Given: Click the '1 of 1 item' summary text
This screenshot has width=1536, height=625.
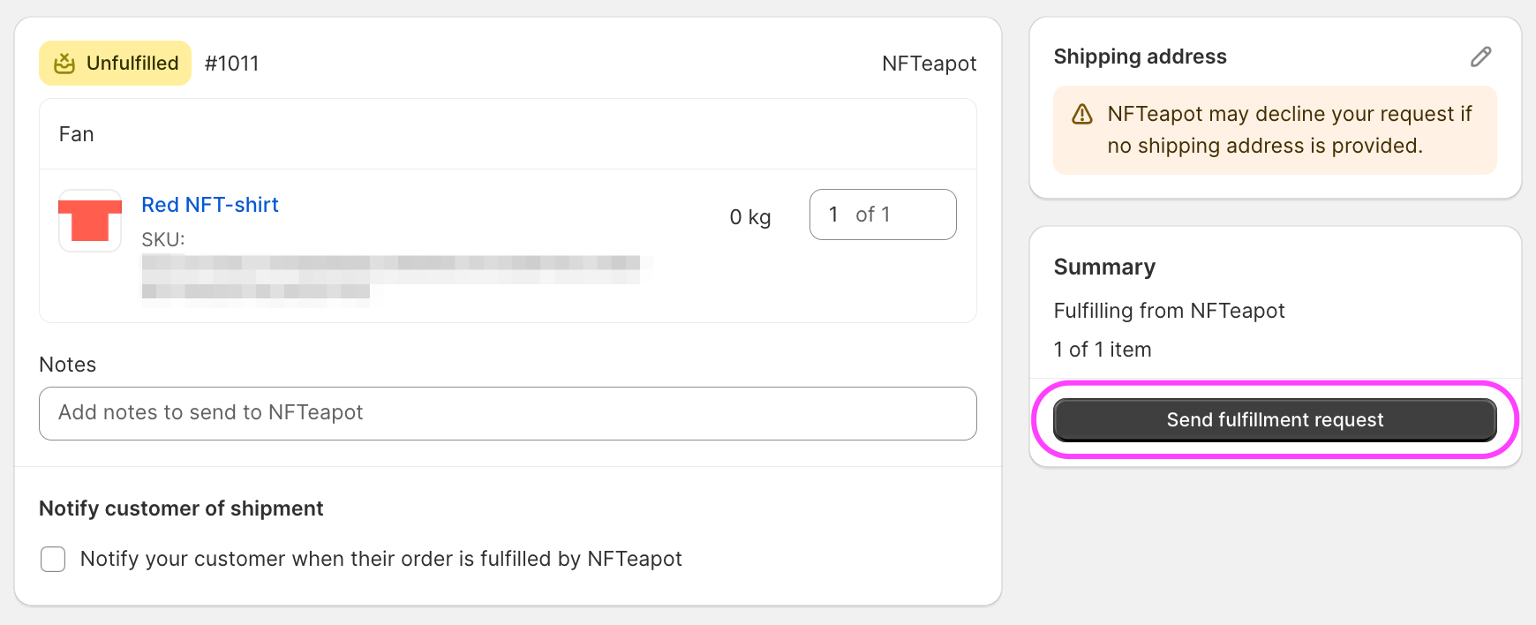Looking at the screenshot, I should [1103, 350].
